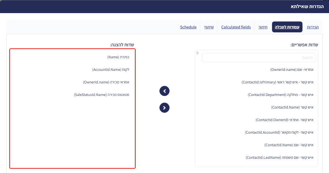Open the הגדרות tab
Screen dimensions: 329x173
click(313, 27)
